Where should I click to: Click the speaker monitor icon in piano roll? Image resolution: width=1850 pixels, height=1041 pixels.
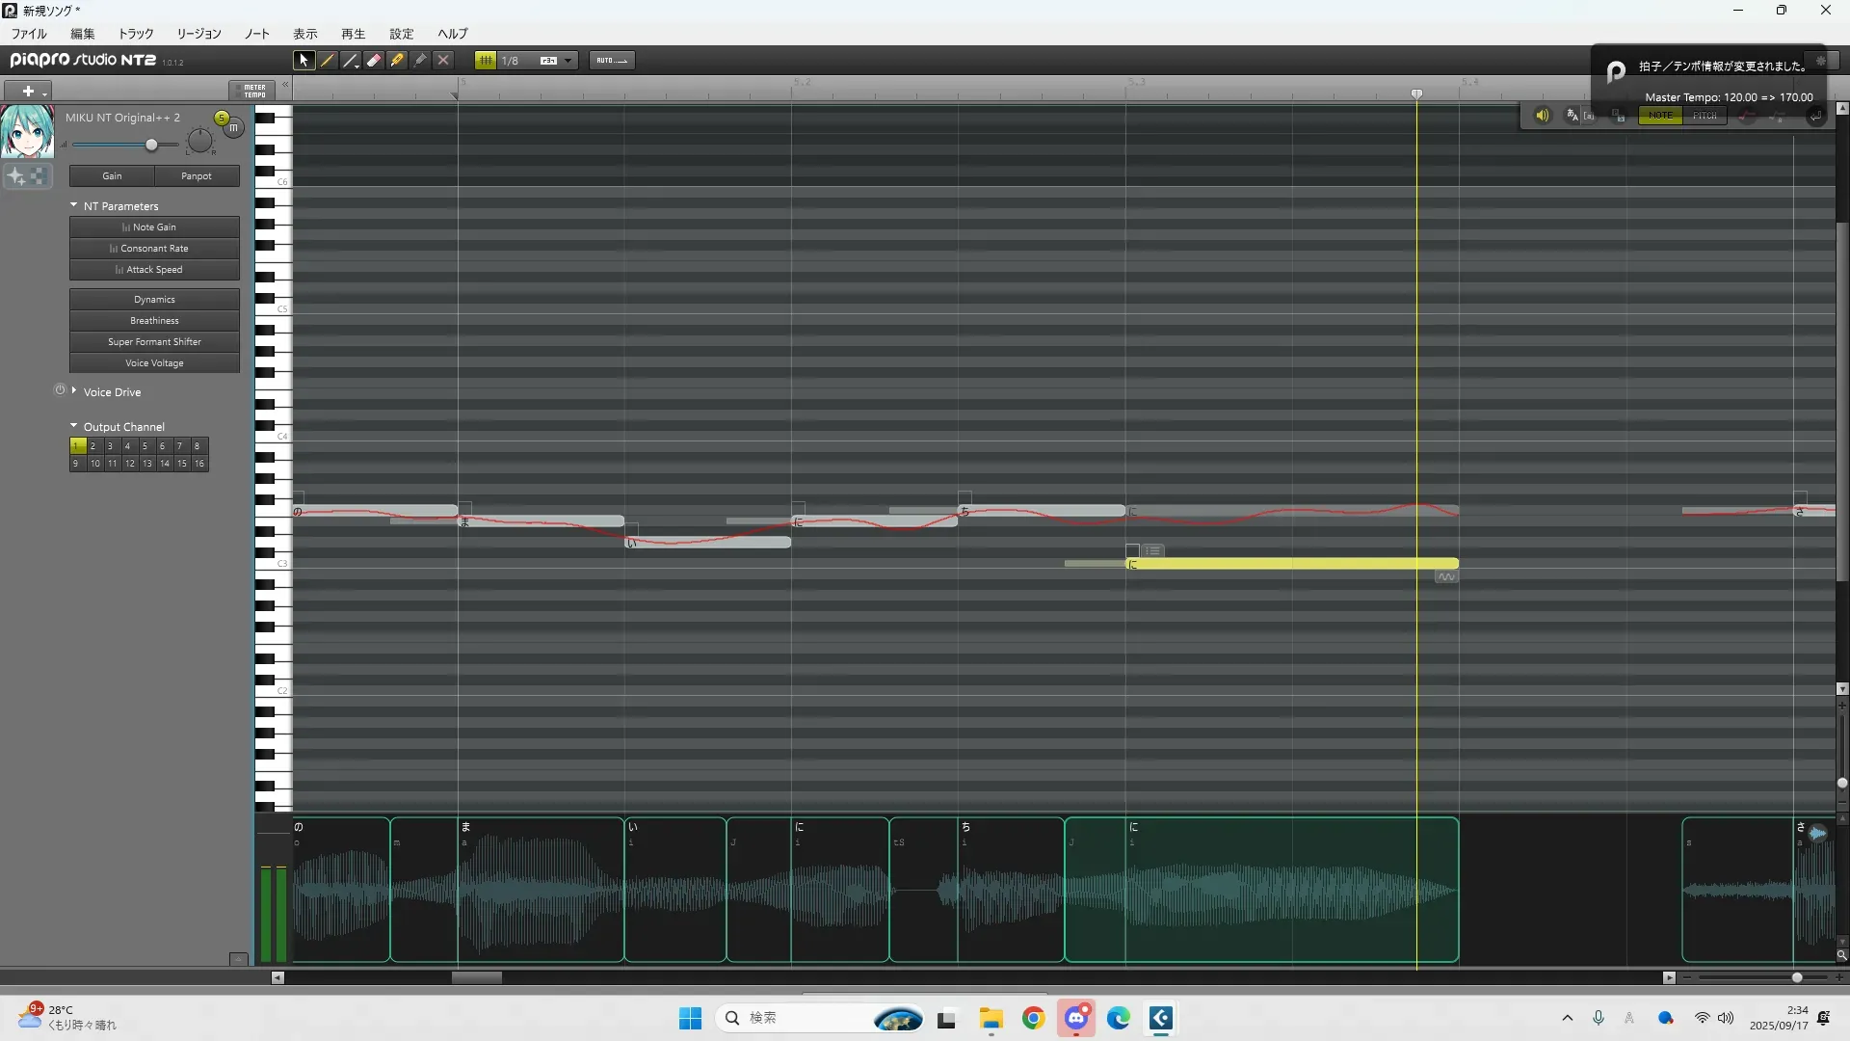pos(1542,116)
